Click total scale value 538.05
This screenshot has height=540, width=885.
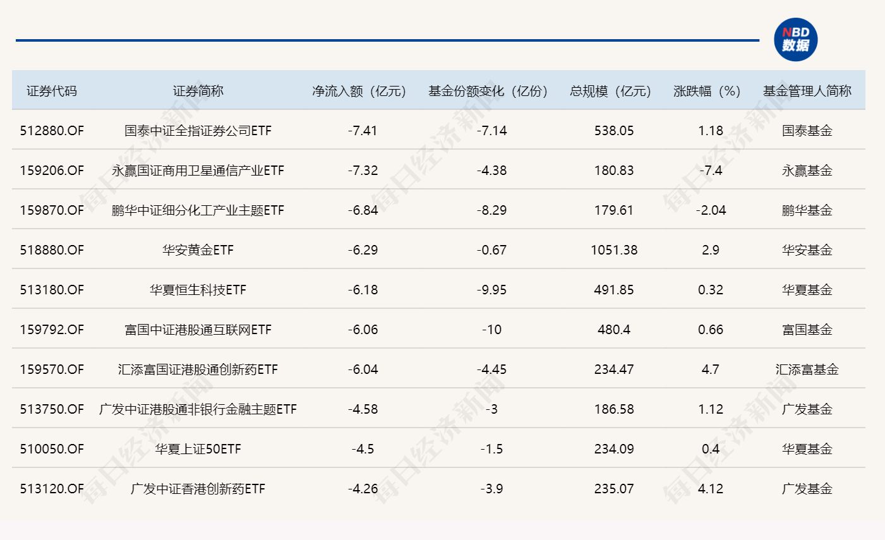(614, 131)
